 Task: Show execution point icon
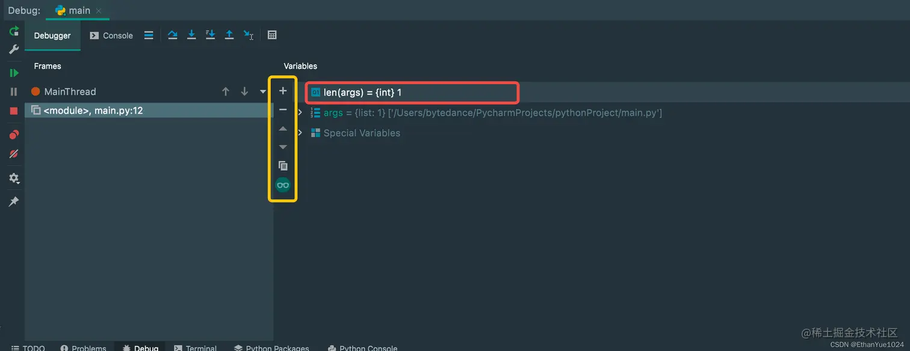[149, 35]
